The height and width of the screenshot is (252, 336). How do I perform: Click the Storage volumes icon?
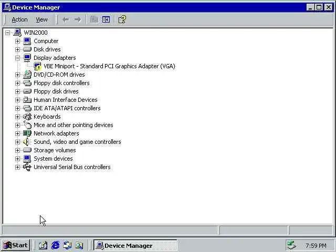(27, 150)
